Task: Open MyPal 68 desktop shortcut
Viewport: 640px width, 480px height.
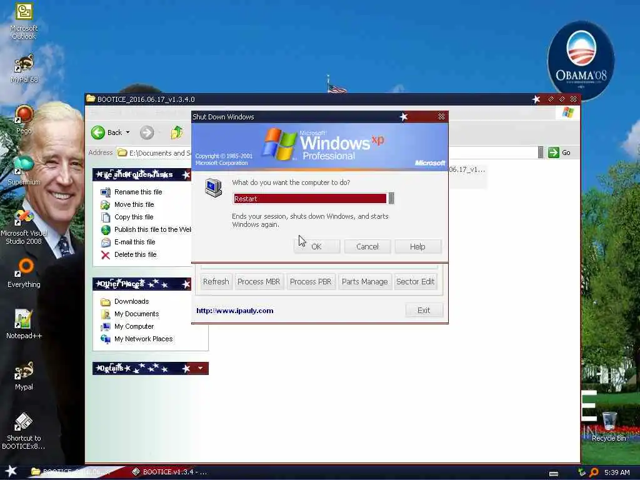Action: coord(24,69)
